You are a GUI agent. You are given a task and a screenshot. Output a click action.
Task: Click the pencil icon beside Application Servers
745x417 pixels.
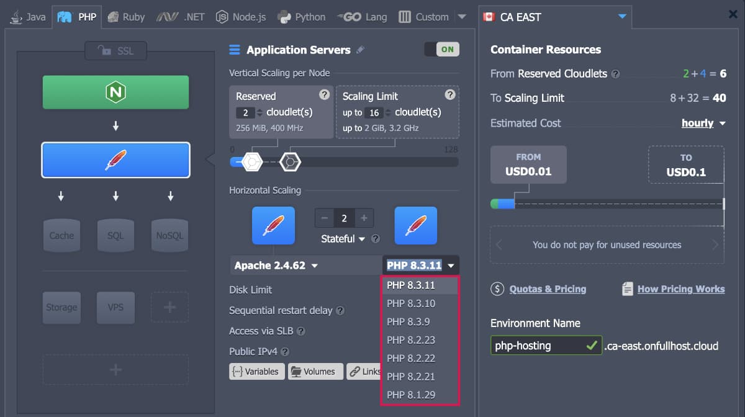coord(361,50)
